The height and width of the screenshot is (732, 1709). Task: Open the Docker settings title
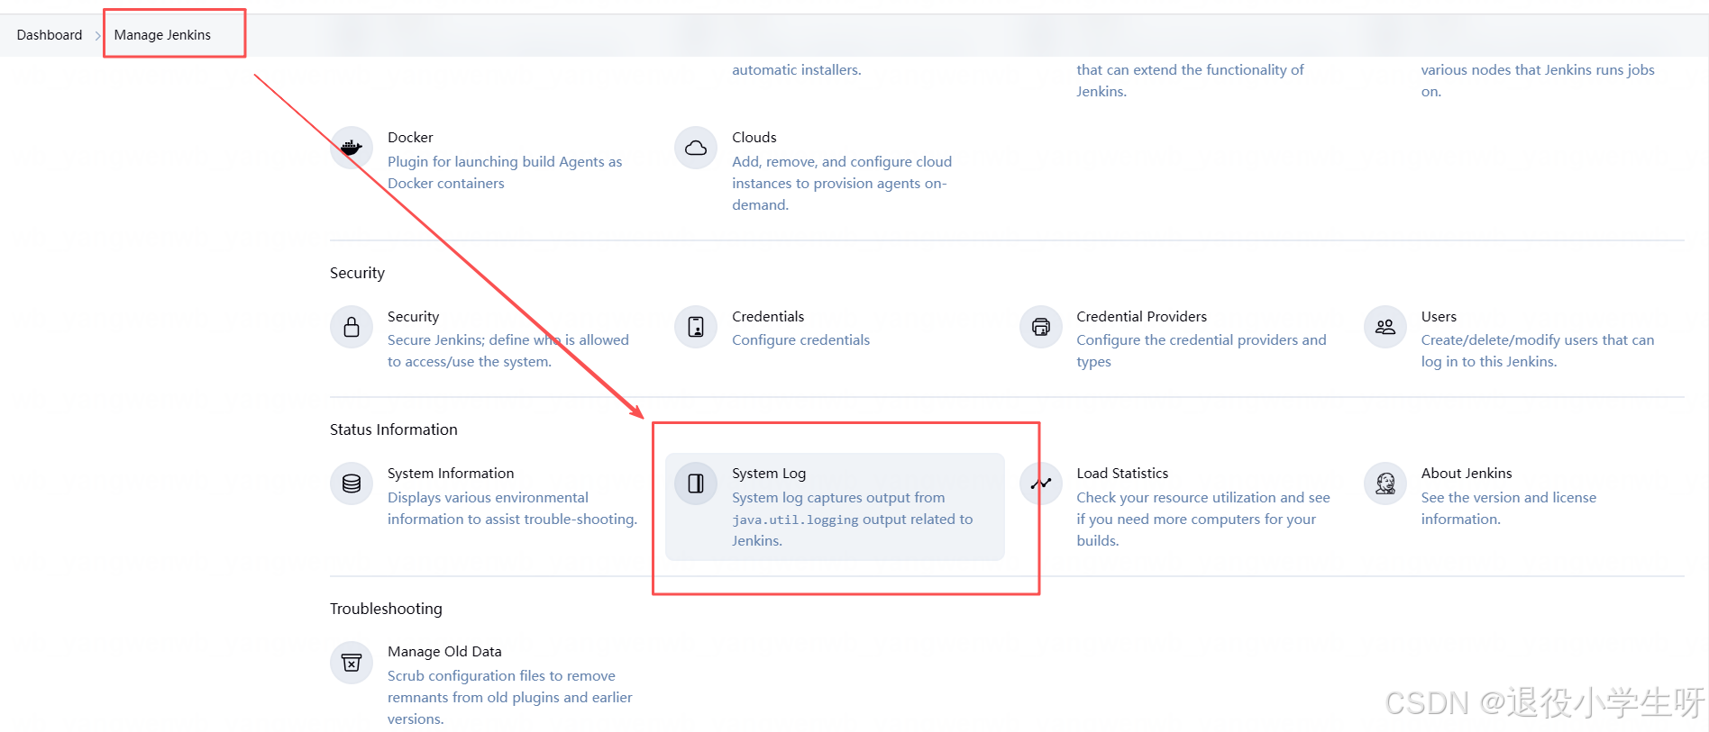pyautogui.click(x=410, y=137)
